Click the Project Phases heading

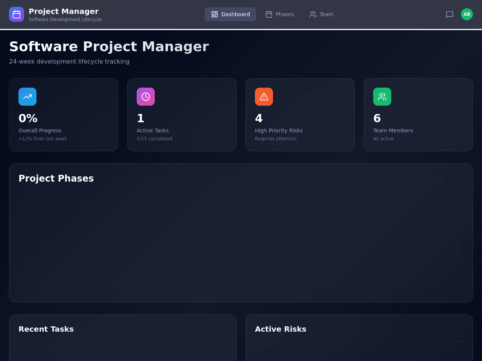pos(56,179)
